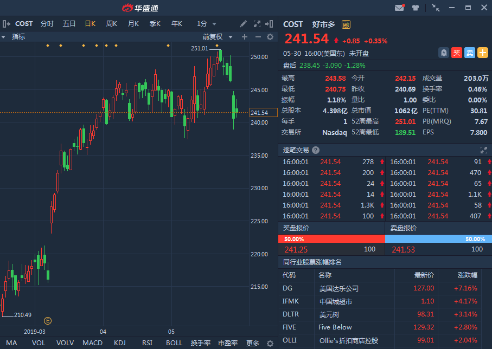The height and width of the screenshot is (349, 492).
Task: Open 更多 indicators menu
Action: coord(253,344)
